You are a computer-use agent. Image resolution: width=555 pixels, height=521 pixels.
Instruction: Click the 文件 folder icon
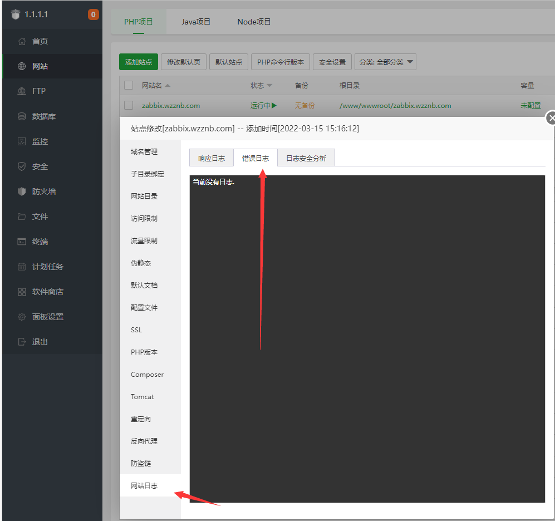tap(22, 217)
